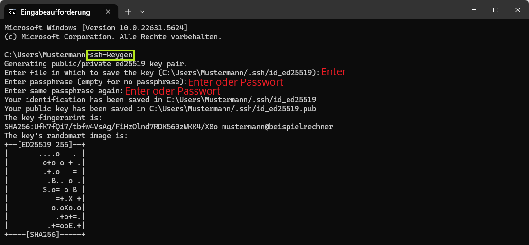This screenshot has height=245, width=529.
Task: Open a new terminal tab
Action: click(128, 11)
